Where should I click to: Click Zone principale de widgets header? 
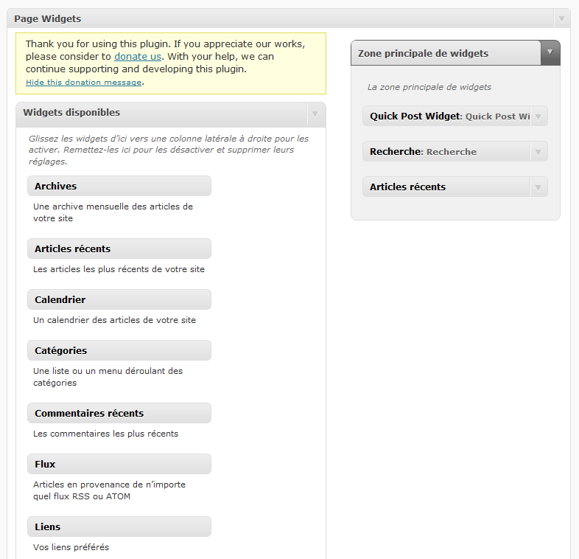(x=446, y=53)
